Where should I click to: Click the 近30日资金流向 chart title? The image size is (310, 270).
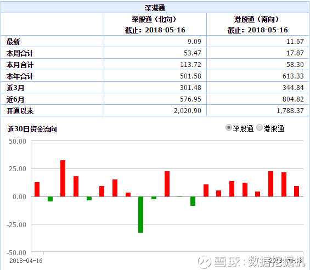pyautogui.click(x=32, y=129)
